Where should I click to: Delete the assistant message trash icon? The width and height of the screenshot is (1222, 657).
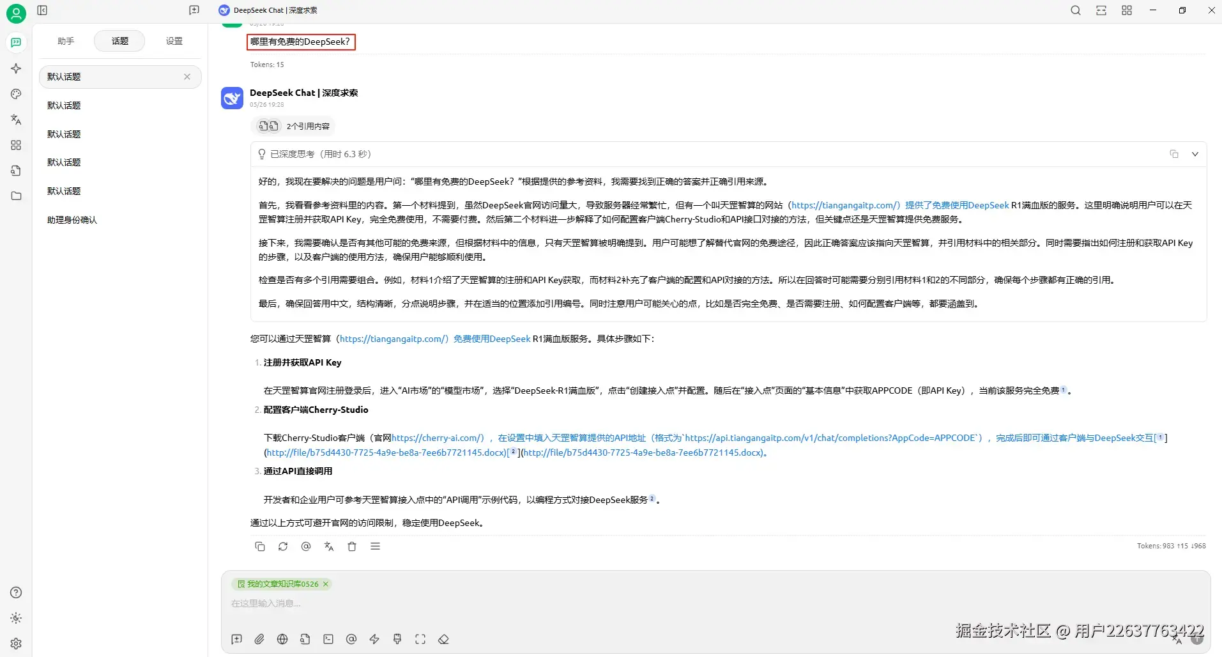(352, 546)
